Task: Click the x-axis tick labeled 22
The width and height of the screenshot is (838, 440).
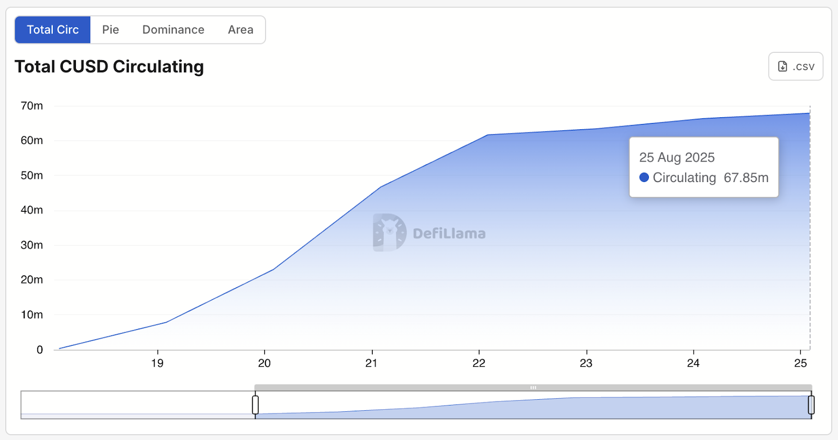Action: 479,363
